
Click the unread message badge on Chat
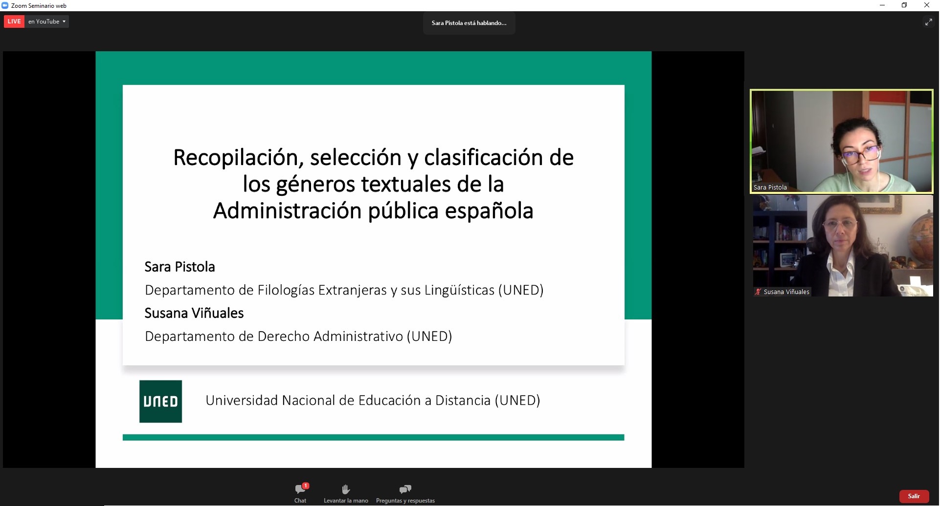pyautogui.click(x=305, y=485)
